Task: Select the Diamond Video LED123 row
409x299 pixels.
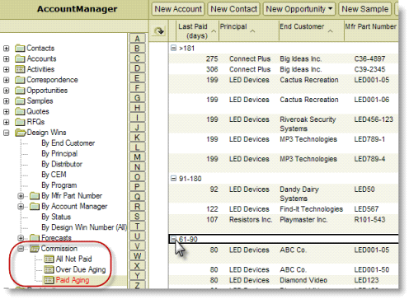Action: coord(284,280)
